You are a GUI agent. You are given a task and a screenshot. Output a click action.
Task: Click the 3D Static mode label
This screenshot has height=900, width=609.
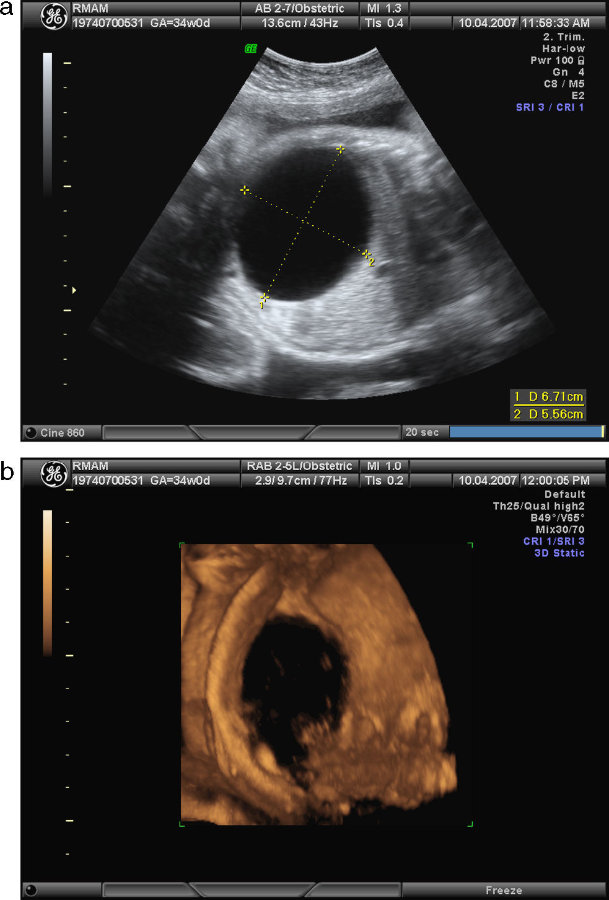coord(559,553)
